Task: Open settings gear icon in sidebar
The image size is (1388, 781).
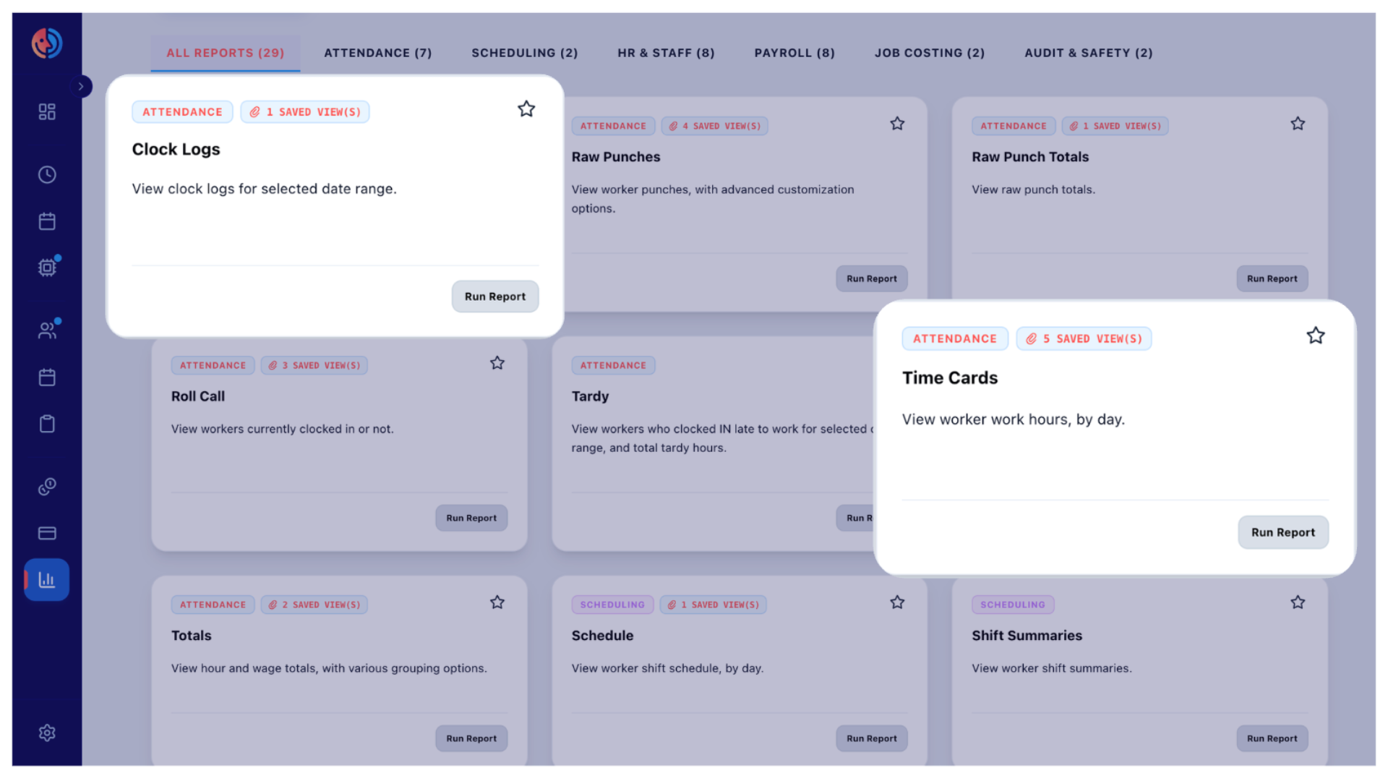Action: [47, 733]
